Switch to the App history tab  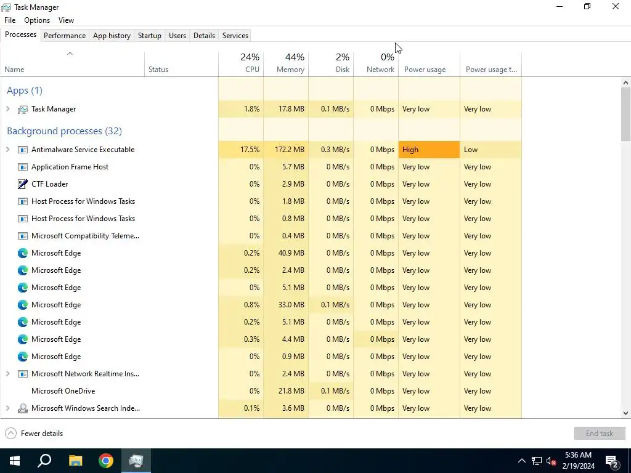[112, 35]
